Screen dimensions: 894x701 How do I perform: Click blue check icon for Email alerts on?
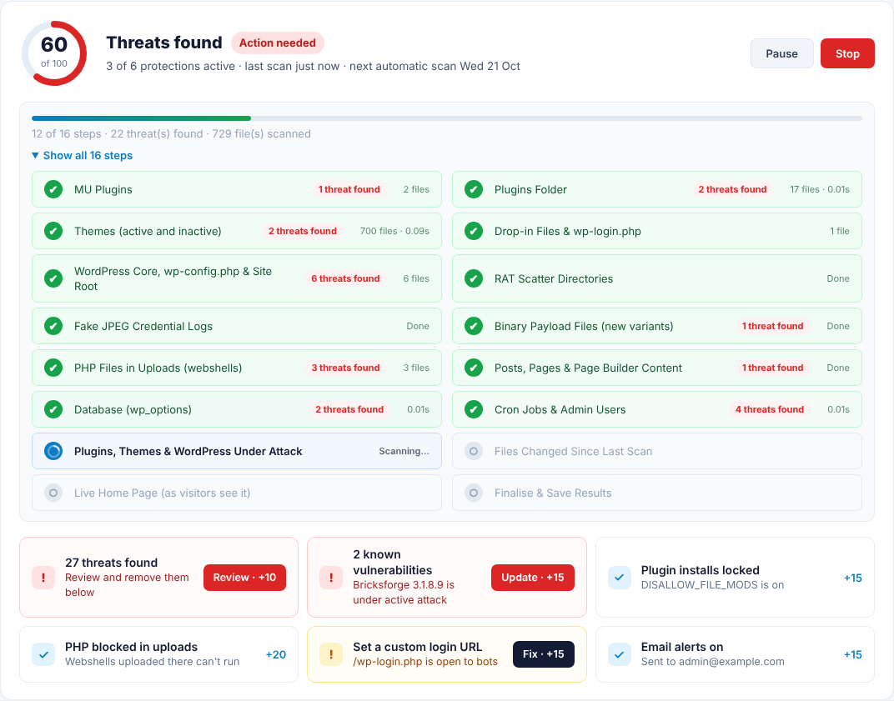click(619, 654)
